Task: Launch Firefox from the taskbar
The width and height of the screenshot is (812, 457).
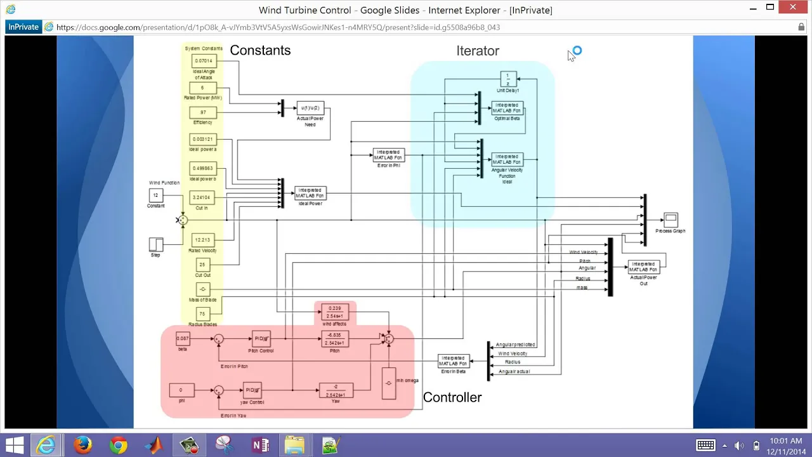Action: coord(82,445)
